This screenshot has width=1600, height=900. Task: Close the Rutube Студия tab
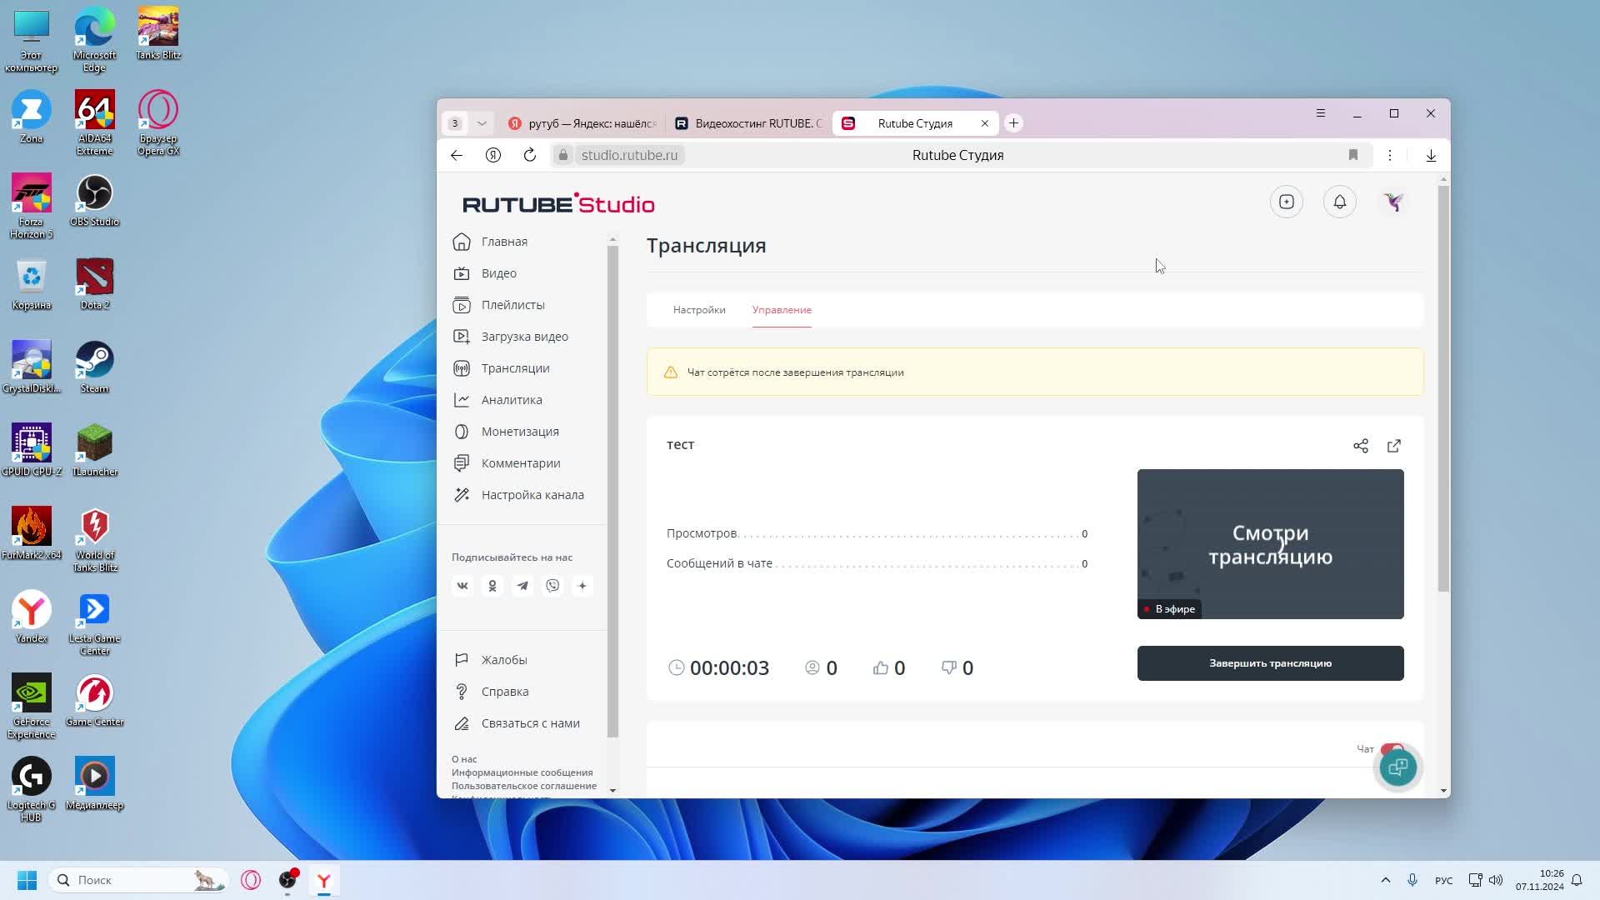pos(985,123)
